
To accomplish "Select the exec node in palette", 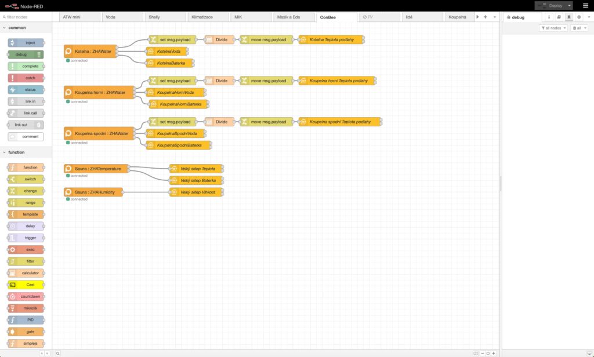I will pyautogui.click(x=26, y=249).
